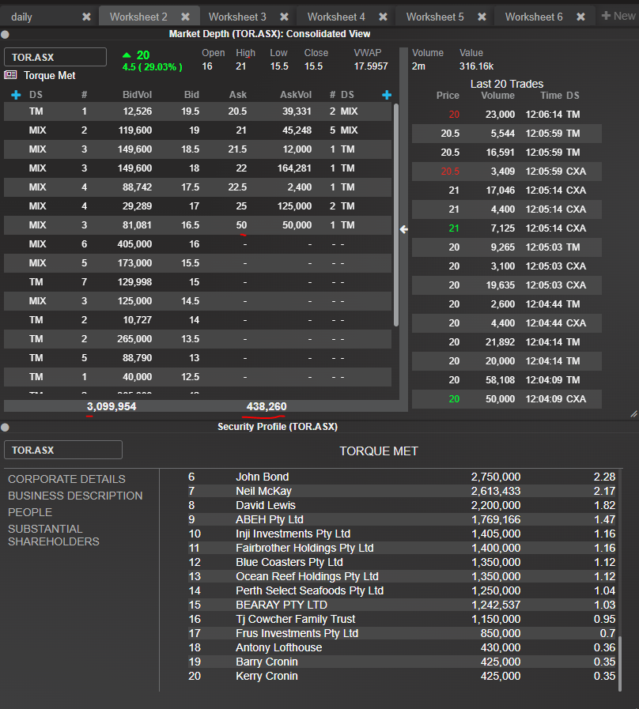Click total bid volume 3,099,954
This screenshot has height=709, width=639.
click(x=112, y=406)
